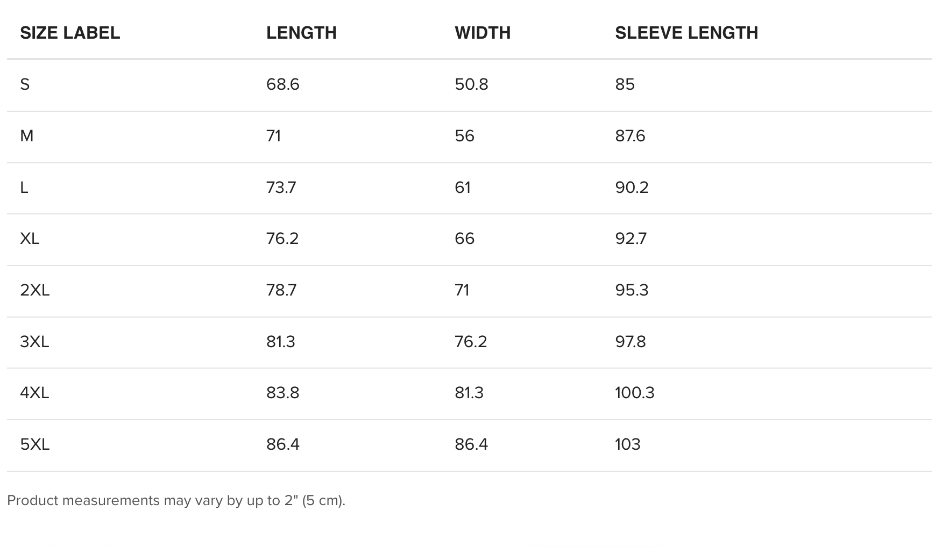The width and height of the screenshot is (935, 547).
Task: Click the LENGTH column header
Action: coord(301,33)
